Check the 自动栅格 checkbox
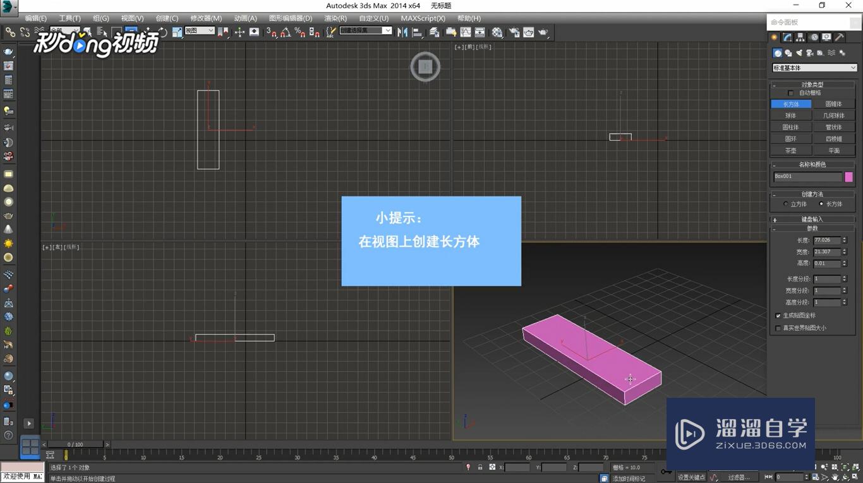Screen dimensions: 863x483 click(790, 92)
